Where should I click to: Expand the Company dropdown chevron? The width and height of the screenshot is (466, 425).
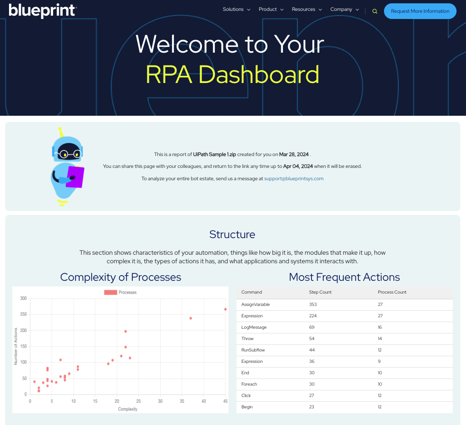click(x=357, y=9)
